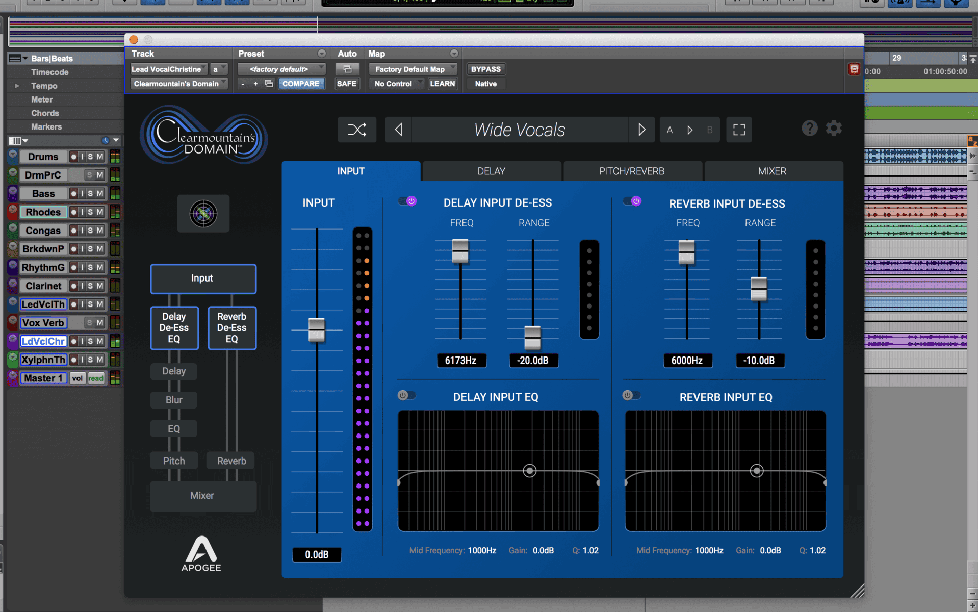Screen dimensions: 978x612
Task: Solo the Bass track
Action: (x=90, y=193)
